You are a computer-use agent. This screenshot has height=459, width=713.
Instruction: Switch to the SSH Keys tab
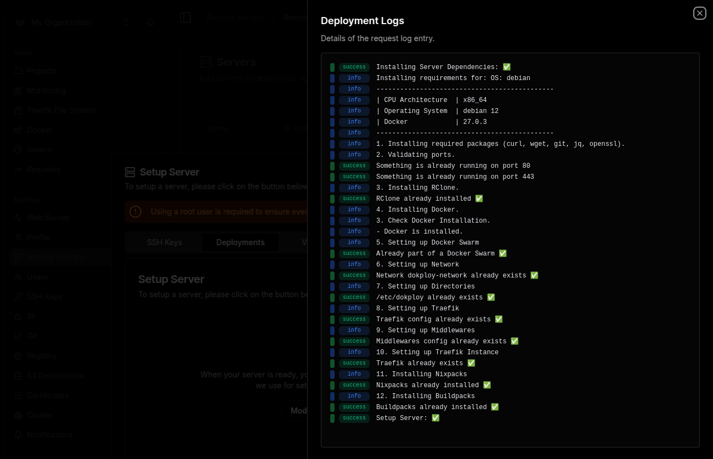(x=165, y=242)
